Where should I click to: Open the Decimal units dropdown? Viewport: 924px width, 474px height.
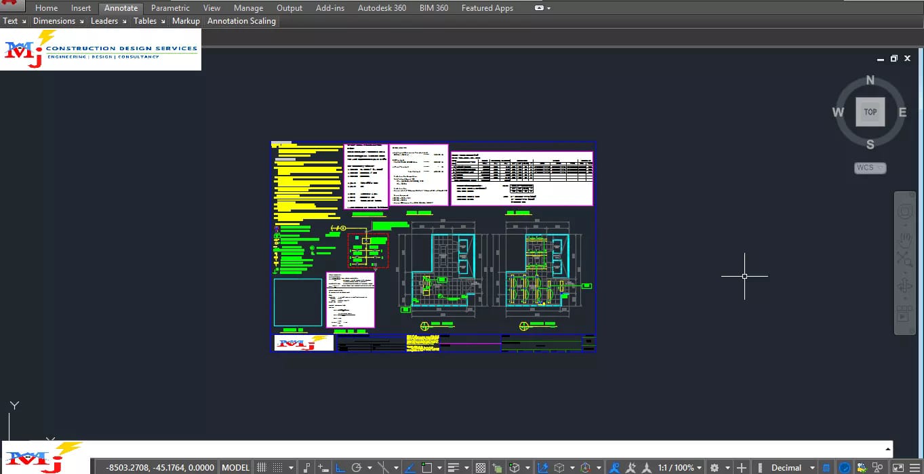(793, 467)
